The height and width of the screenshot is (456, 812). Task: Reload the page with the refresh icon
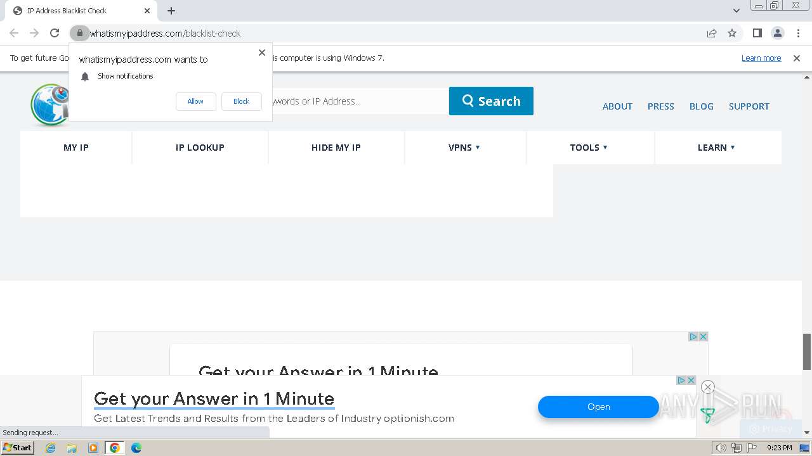[55, 33]
